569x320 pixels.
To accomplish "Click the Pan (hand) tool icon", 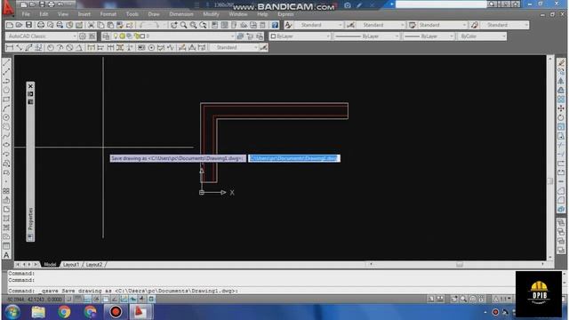I will [x=174, y=25].
